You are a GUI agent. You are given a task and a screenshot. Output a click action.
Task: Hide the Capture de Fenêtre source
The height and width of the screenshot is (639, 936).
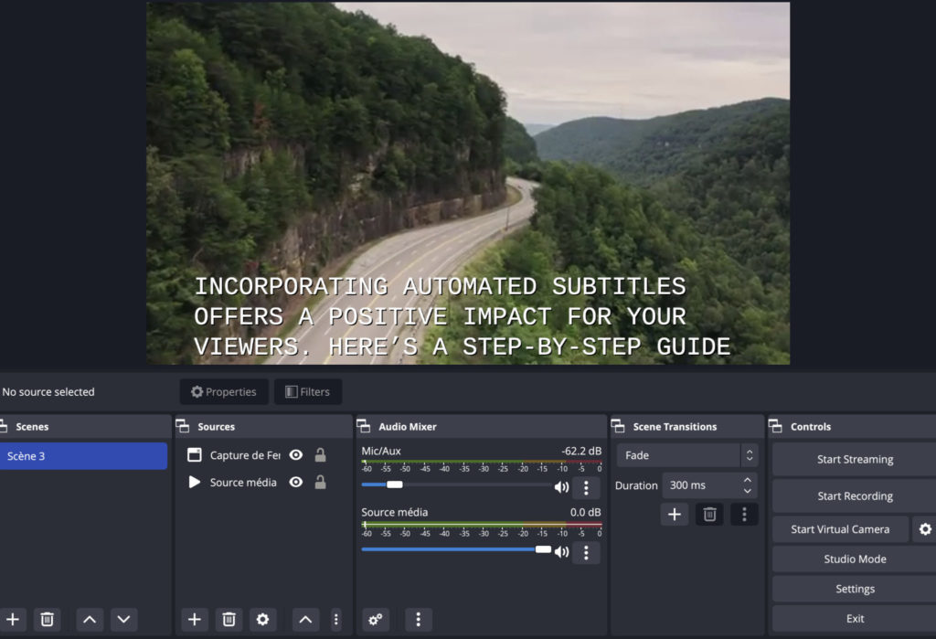click(295, 454)
